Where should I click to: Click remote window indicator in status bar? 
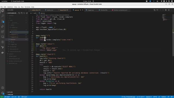(2, 97)
